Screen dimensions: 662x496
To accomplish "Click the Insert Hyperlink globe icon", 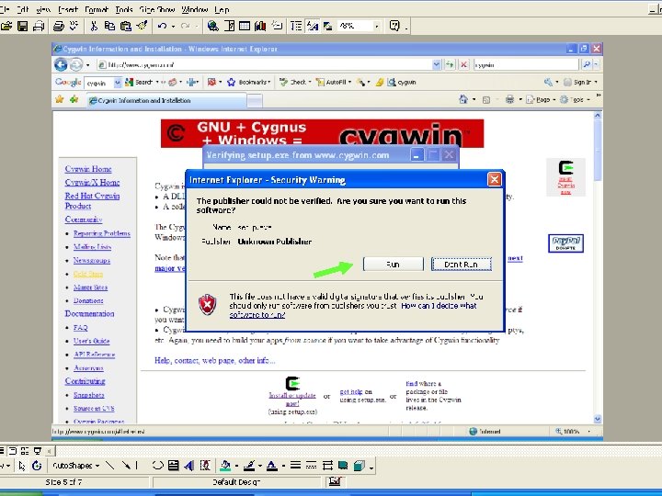I will pos(212,26).
